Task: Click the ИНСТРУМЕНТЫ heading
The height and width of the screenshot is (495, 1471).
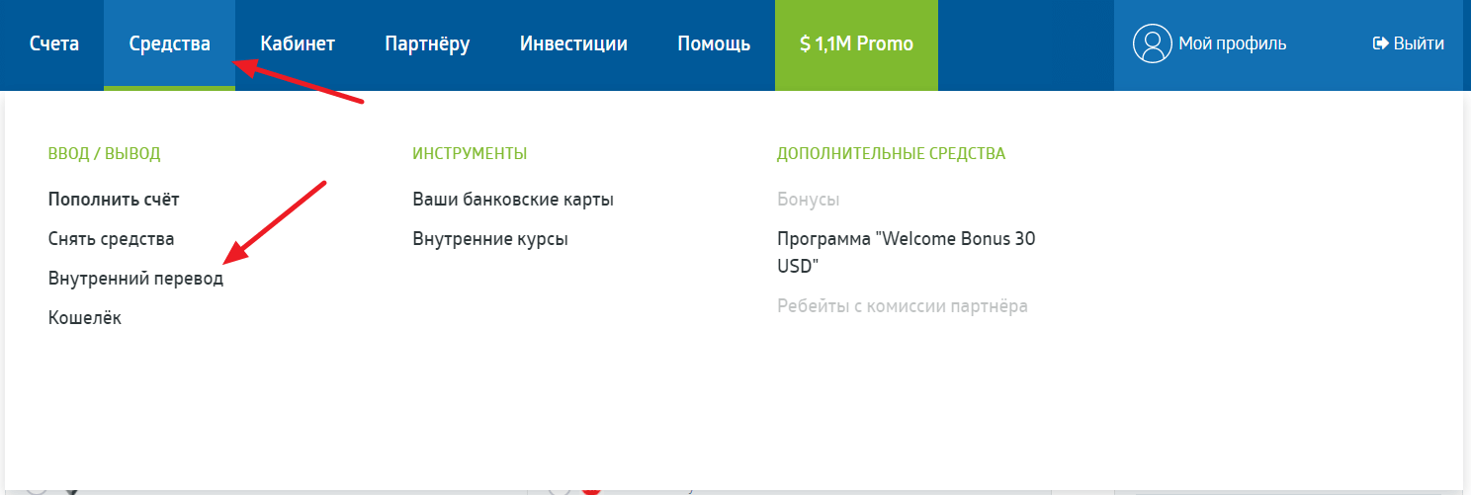Action: tap(470, 154)
